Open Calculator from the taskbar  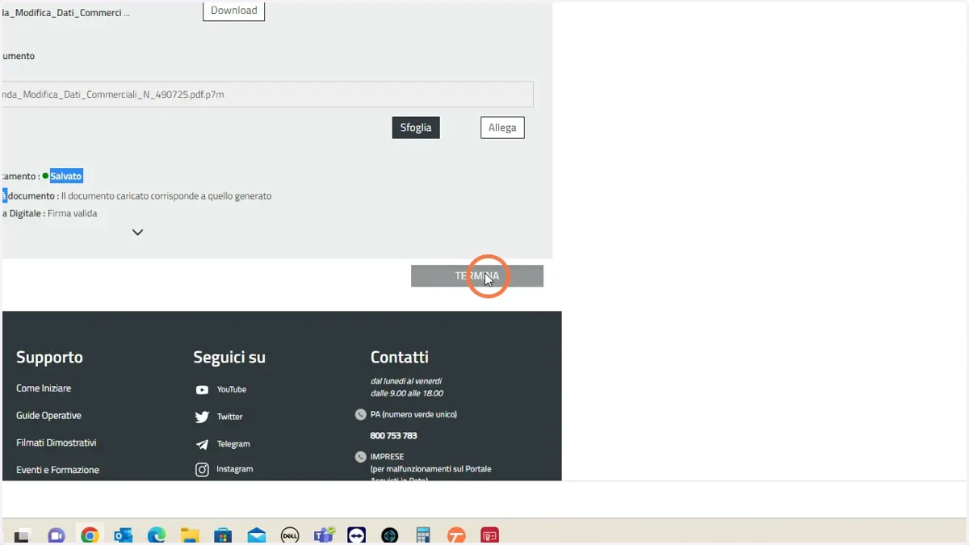[x=423, y=535]
